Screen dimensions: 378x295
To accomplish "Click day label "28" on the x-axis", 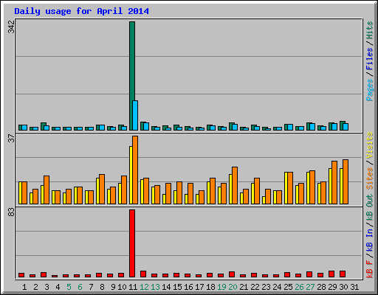I will [321, 287].
